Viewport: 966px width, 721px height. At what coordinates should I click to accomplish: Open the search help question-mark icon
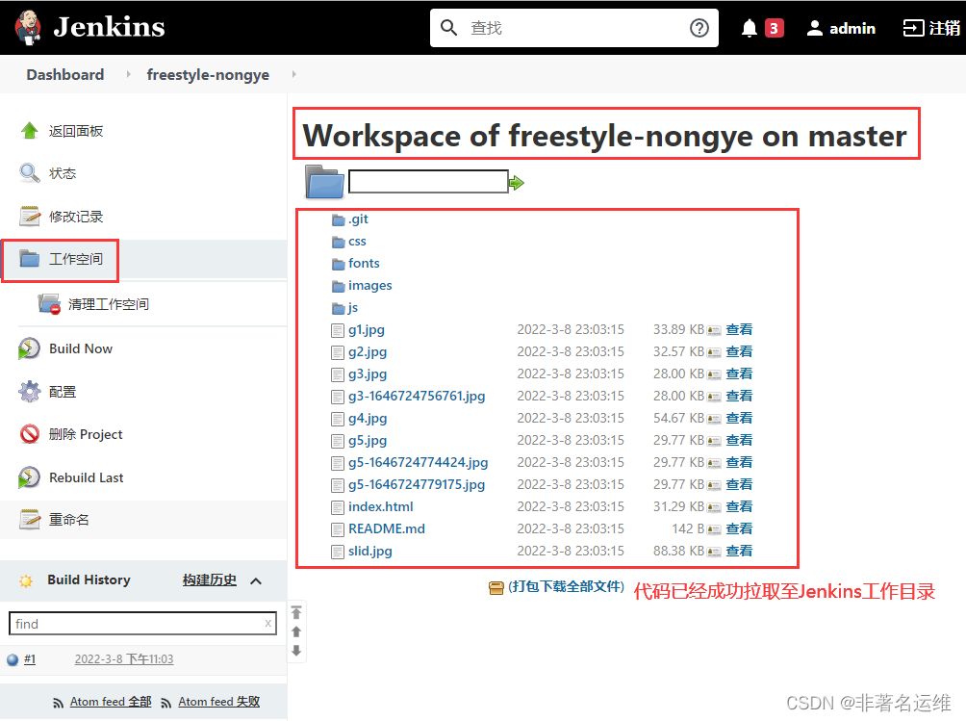tap(699, 28)
